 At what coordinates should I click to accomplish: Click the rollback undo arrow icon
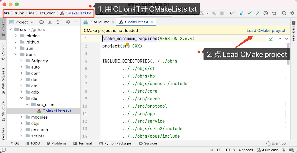click(x=274, y=13)
